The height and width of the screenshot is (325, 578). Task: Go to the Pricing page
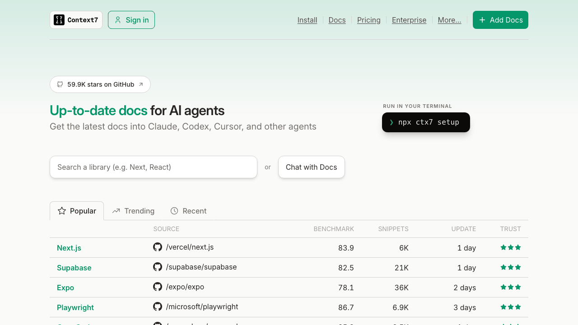click(x=368, y=20)
